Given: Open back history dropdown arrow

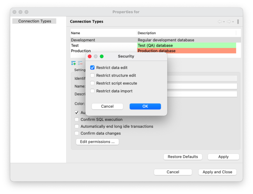Looking at the screenshot, I should tap(224, 22).
